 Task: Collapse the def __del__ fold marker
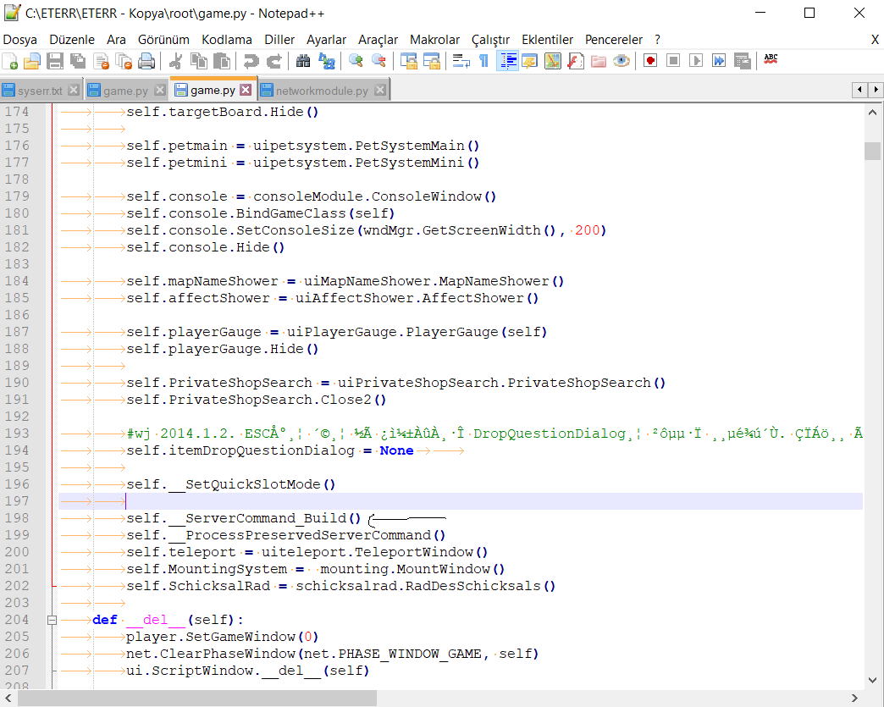coord(52,620)
